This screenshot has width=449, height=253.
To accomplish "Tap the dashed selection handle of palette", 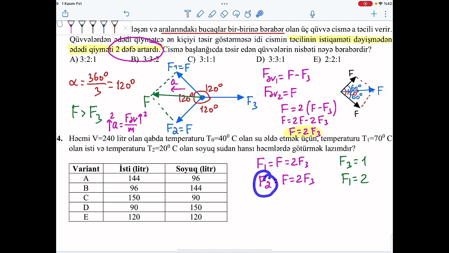I will (60, 24).
